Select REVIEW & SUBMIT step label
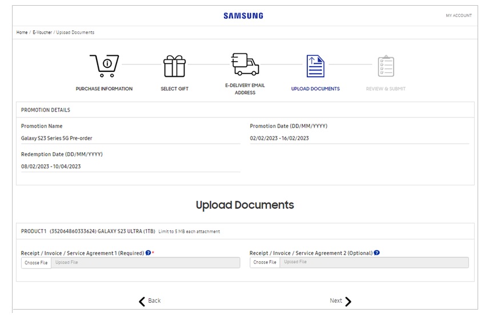 tap(386, 89)
